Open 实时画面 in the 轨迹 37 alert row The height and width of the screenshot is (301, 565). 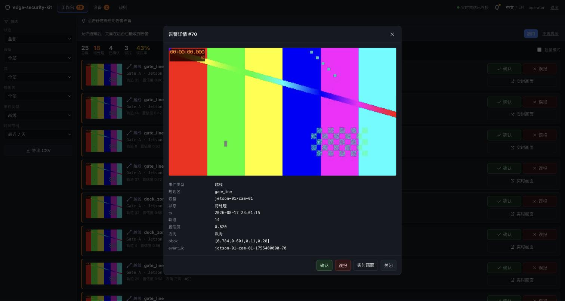pyautogui.click(x=522, y=181)
